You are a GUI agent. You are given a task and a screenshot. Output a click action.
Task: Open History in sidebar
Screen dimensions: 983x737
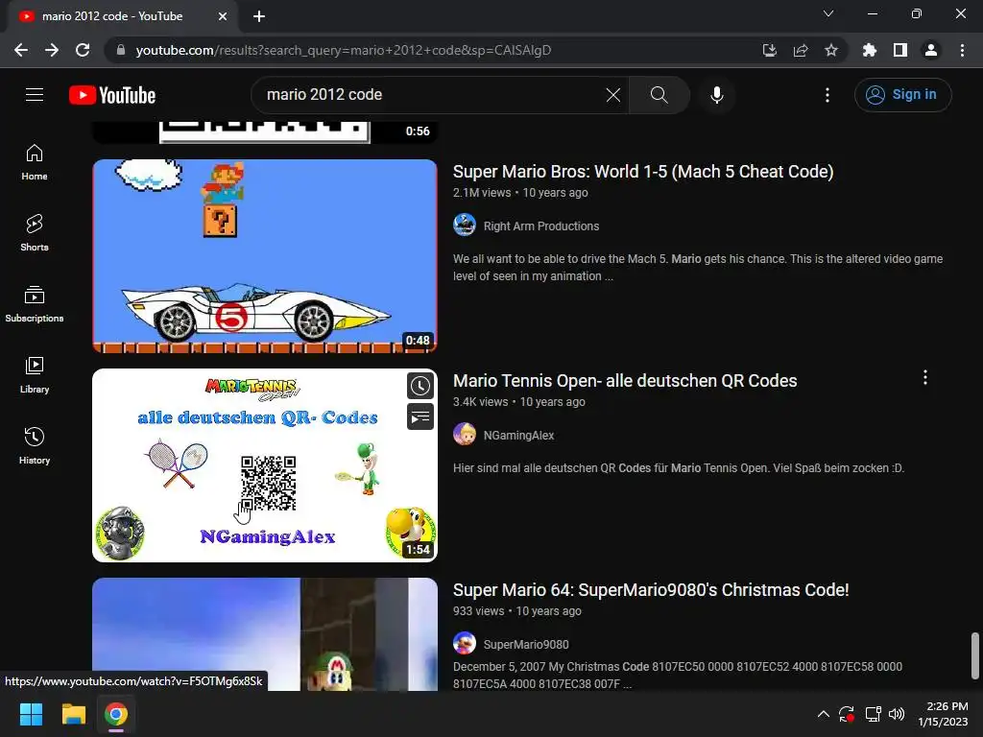tap(35, 445)
